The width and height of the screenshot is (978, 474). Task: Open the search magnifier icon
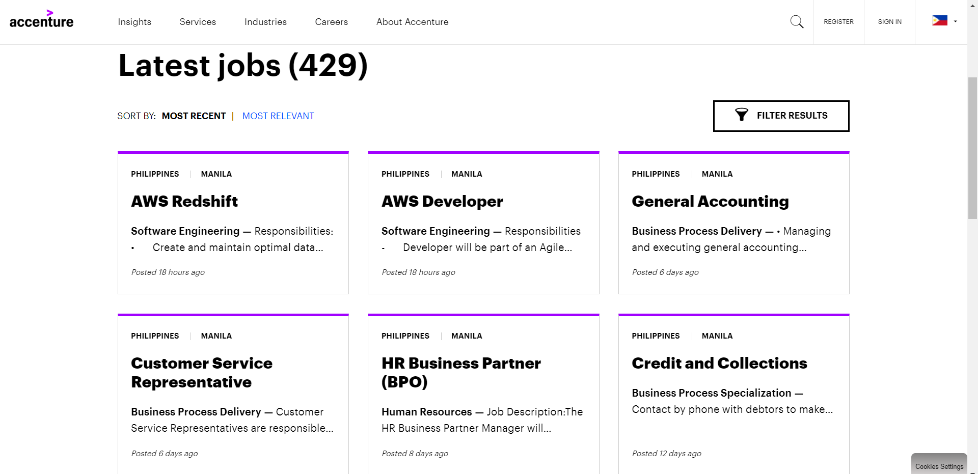tap(797, 21)
